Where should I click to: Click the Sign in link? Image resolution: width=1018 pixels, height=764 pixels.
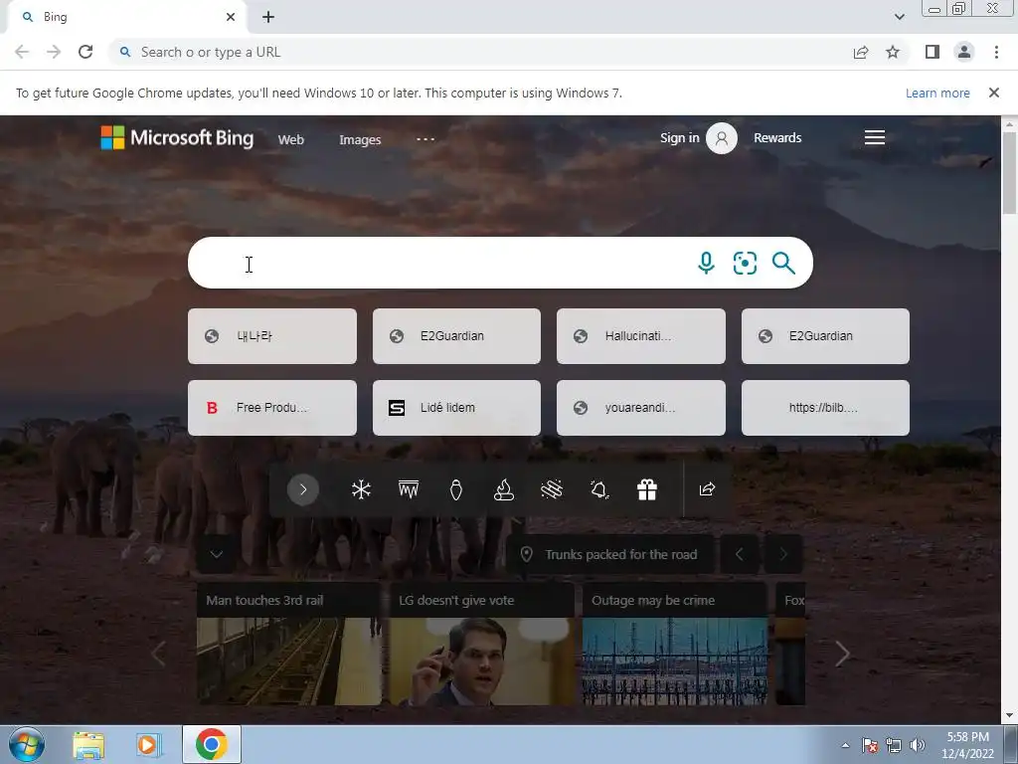[679, 137]
